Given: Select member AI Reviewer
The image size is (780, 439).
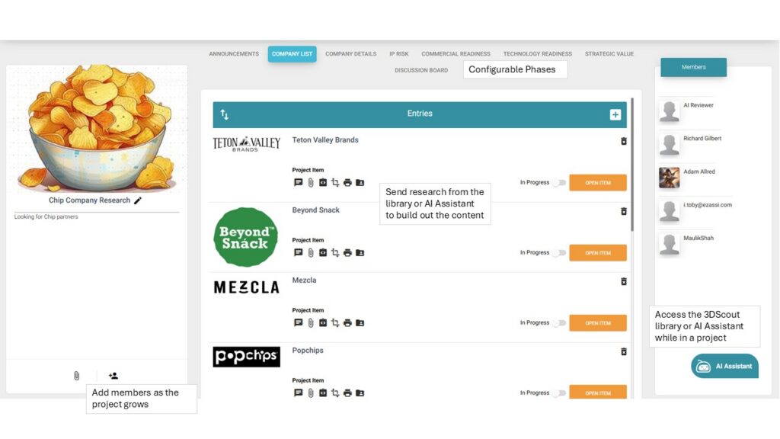Looking at the screenshot, I should tap(698, 105).
